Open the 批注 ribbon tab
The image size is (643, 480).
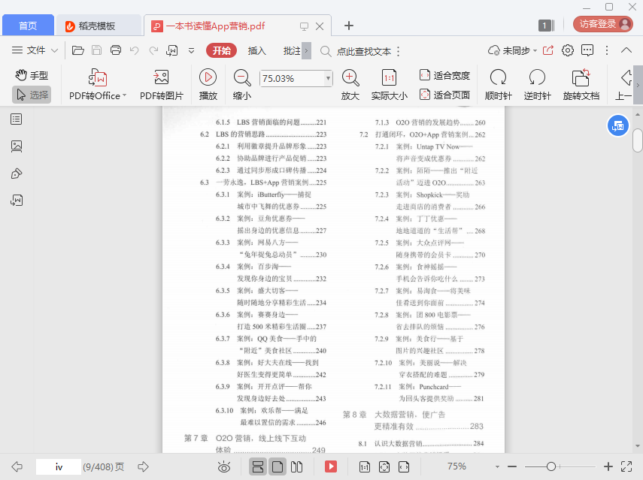coord(292,51)
